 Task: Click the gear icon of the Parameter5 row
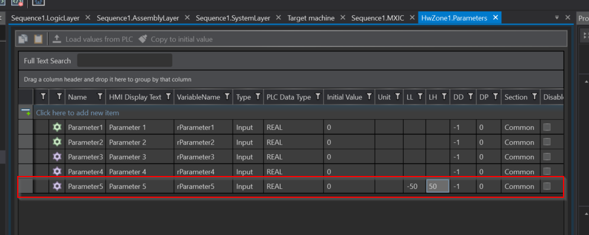click(x=57, y=186)
